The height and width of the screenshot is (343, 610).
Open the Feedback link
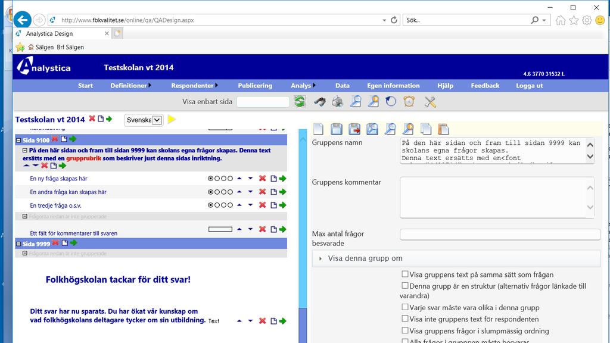coord(485,86)
